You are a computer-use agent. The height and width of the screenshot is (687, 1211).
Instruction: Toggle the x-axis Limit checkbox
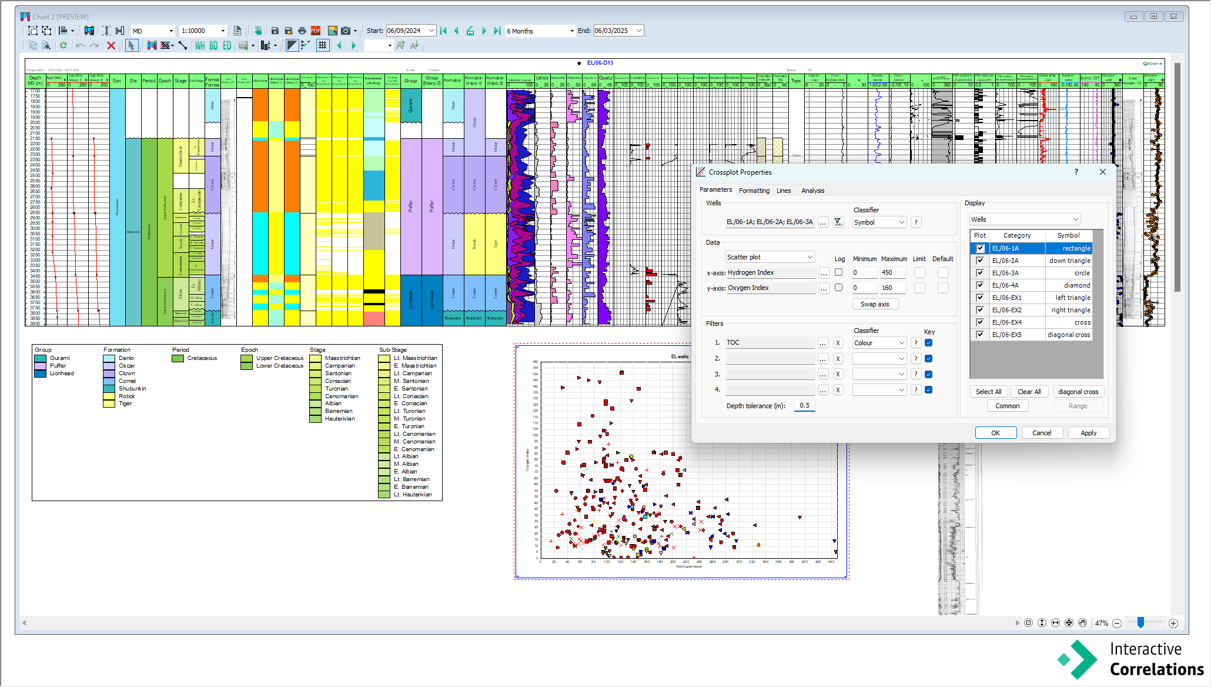coord(919,273)
